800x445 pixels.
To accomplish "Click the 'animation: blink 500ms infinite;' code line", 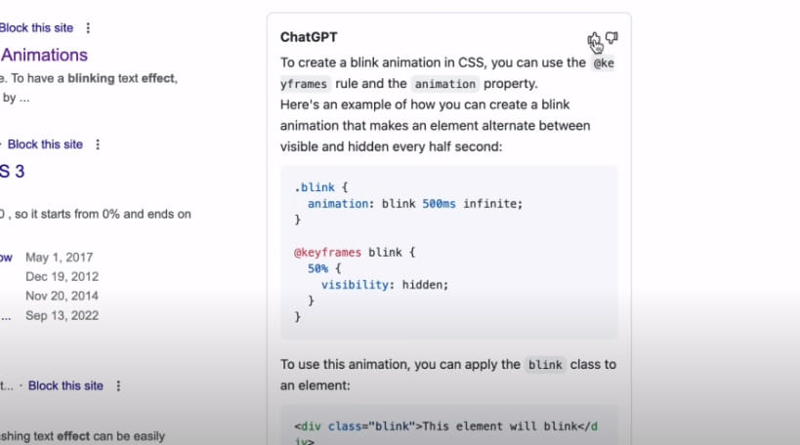I will [415, 204].
